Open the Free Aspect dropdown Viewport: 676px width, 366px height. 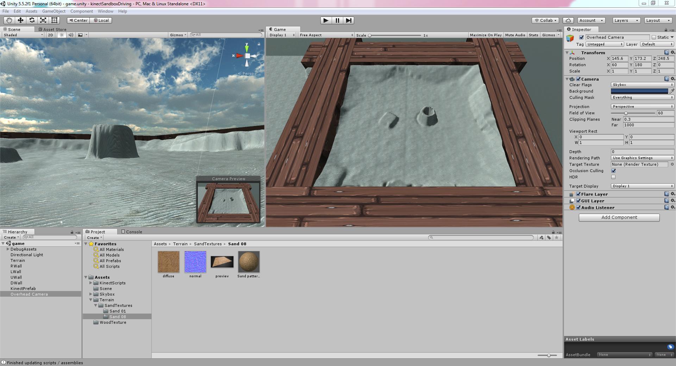coord(326,35)
